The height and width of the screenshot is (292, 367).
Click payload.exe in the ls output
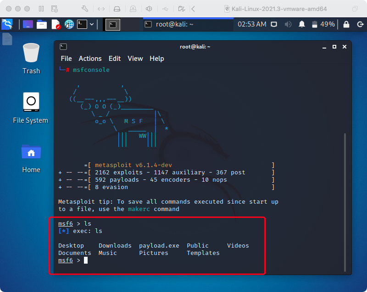pyautogui.click(x=159, y=245)
